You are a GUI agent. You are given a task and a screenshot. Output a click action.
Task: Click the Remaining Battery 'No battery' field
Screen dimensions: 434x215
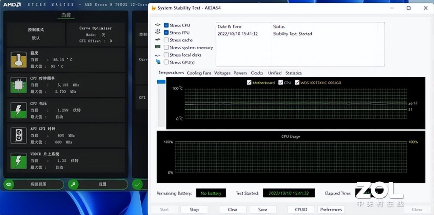tap(211, 193)
